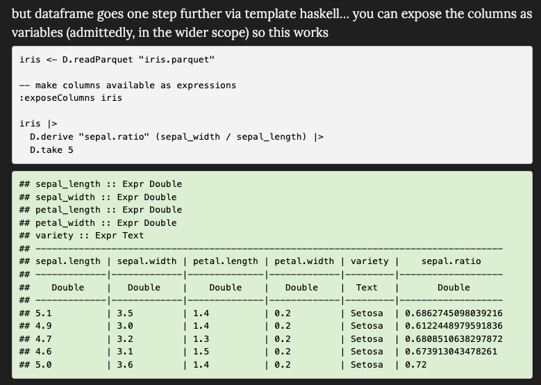
Task: Click the :exposeColumns iris command line
Action: pyautogui.click(x=71, y=98)
